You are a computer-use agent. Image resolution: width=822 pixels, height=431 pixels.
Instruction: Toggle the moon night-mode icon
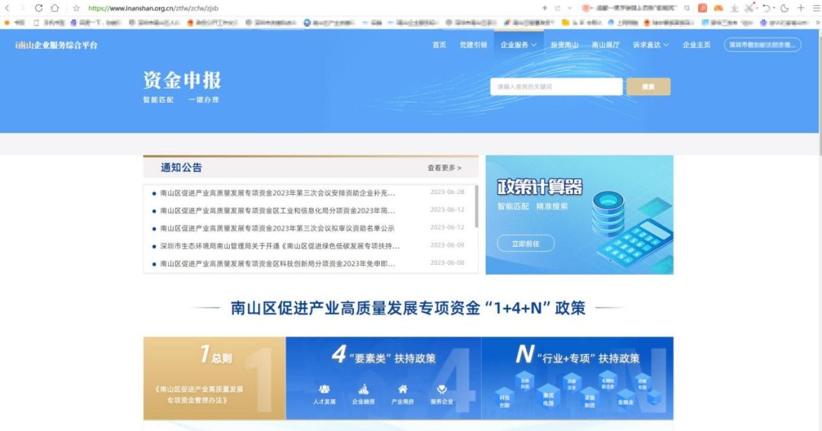(x=784, y=8)
